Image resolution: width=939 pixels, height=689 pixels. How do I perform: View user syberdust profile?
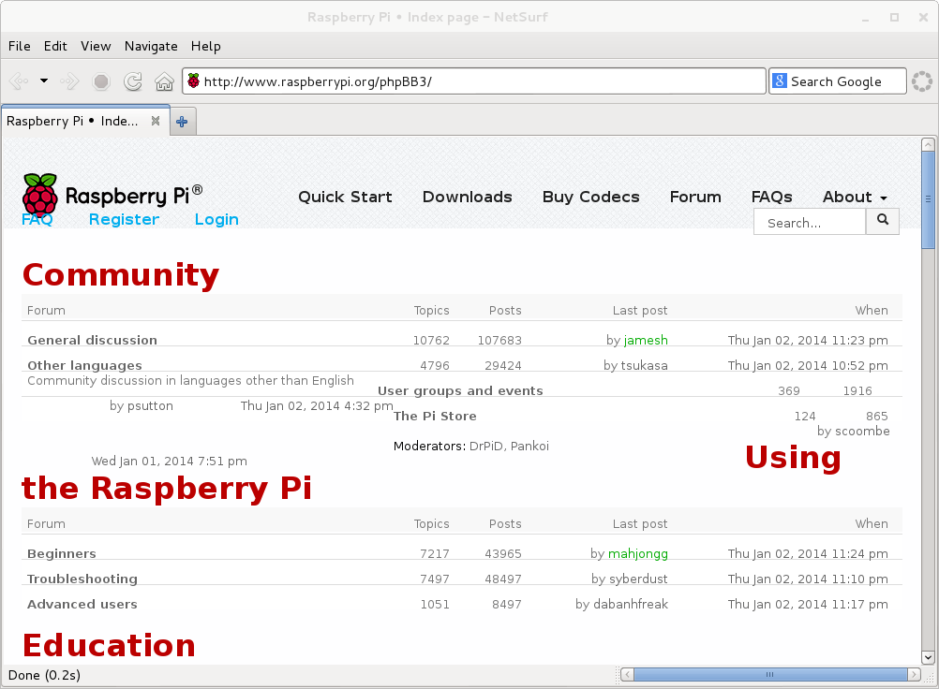(638, 579)
